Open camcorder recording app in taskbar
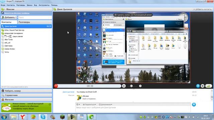The image size is (214, 120). click(x=72, y=117)
